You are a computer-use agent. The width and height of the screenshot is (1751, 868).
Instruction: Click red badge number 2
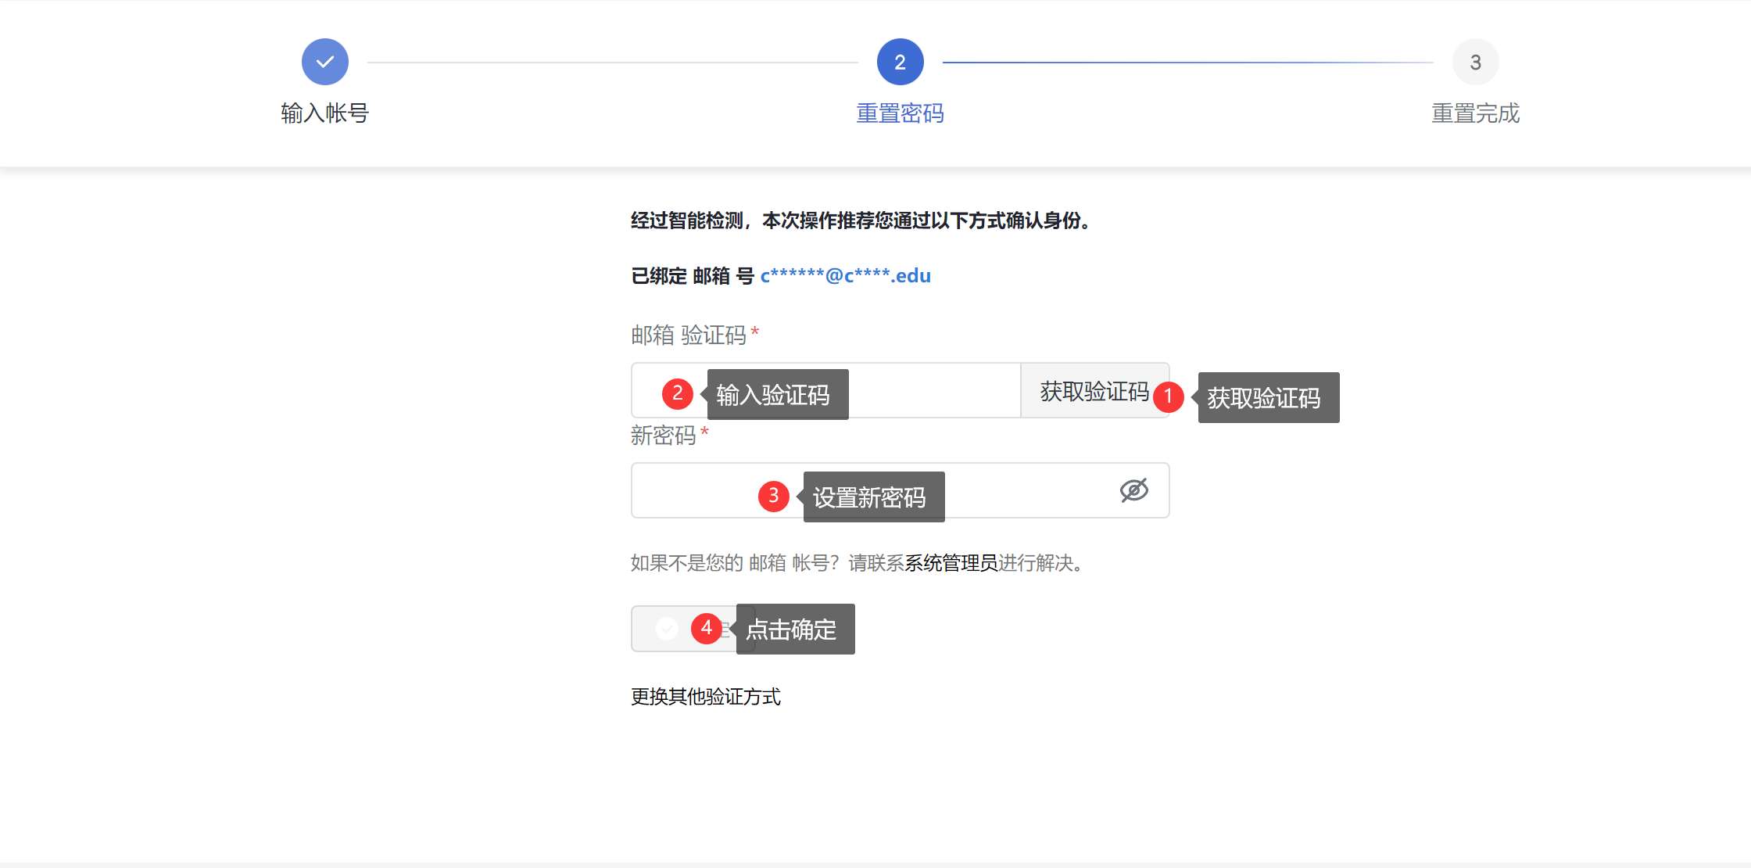(x=677, y=393)
